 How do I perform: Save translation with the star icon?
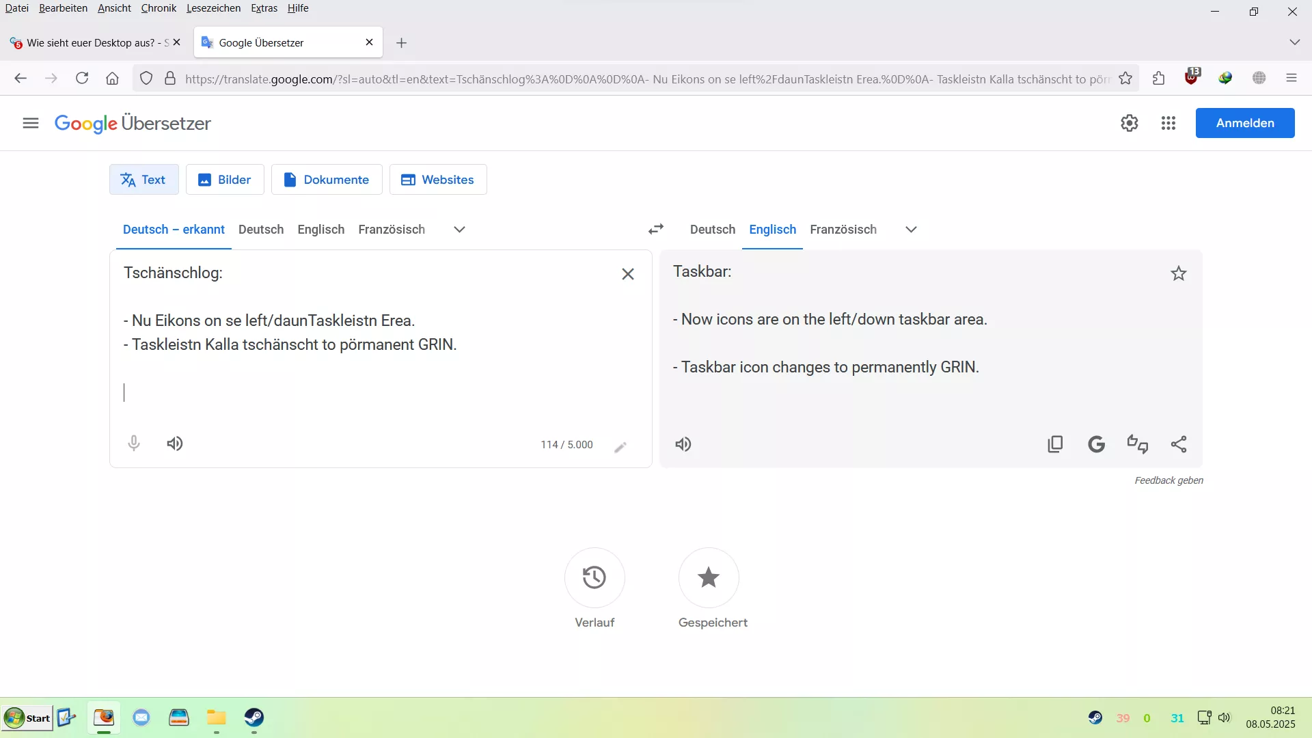(x=1179, y=274)
